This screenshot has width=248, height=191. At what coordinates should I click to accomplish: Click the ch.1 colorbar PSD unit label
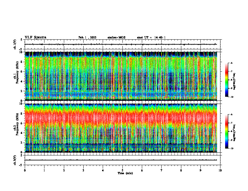click(235, 81)
